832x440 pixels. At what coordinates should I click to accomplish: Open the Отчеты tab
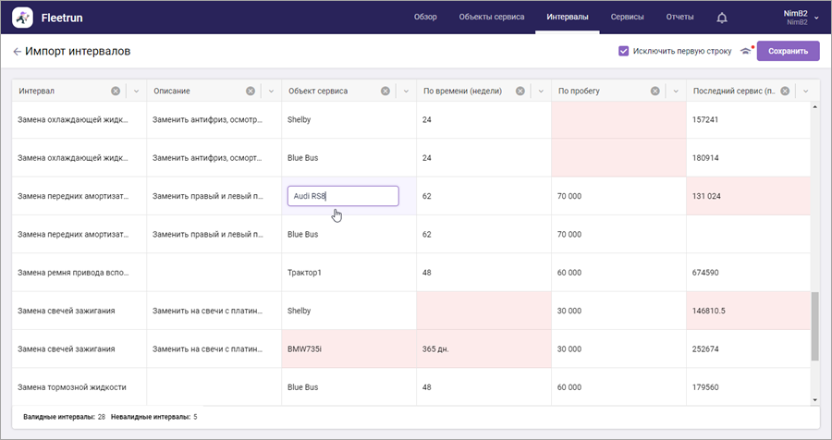(x=679, y=18)
